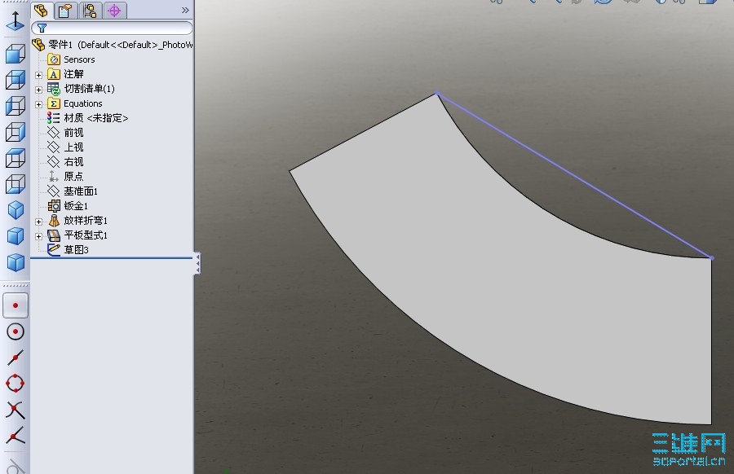Toggle the Point snap quick snap
Screen dimensions: 734x474
(15, 305)
